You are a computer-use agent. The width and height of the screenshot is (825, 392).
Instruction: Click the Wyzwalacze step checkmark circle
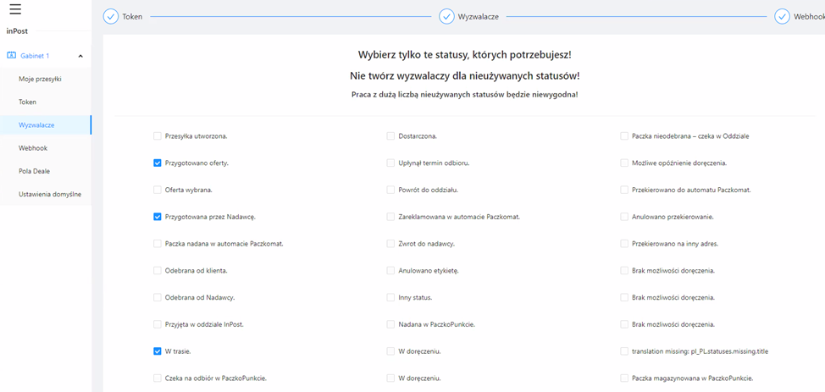tap(446, 17)
